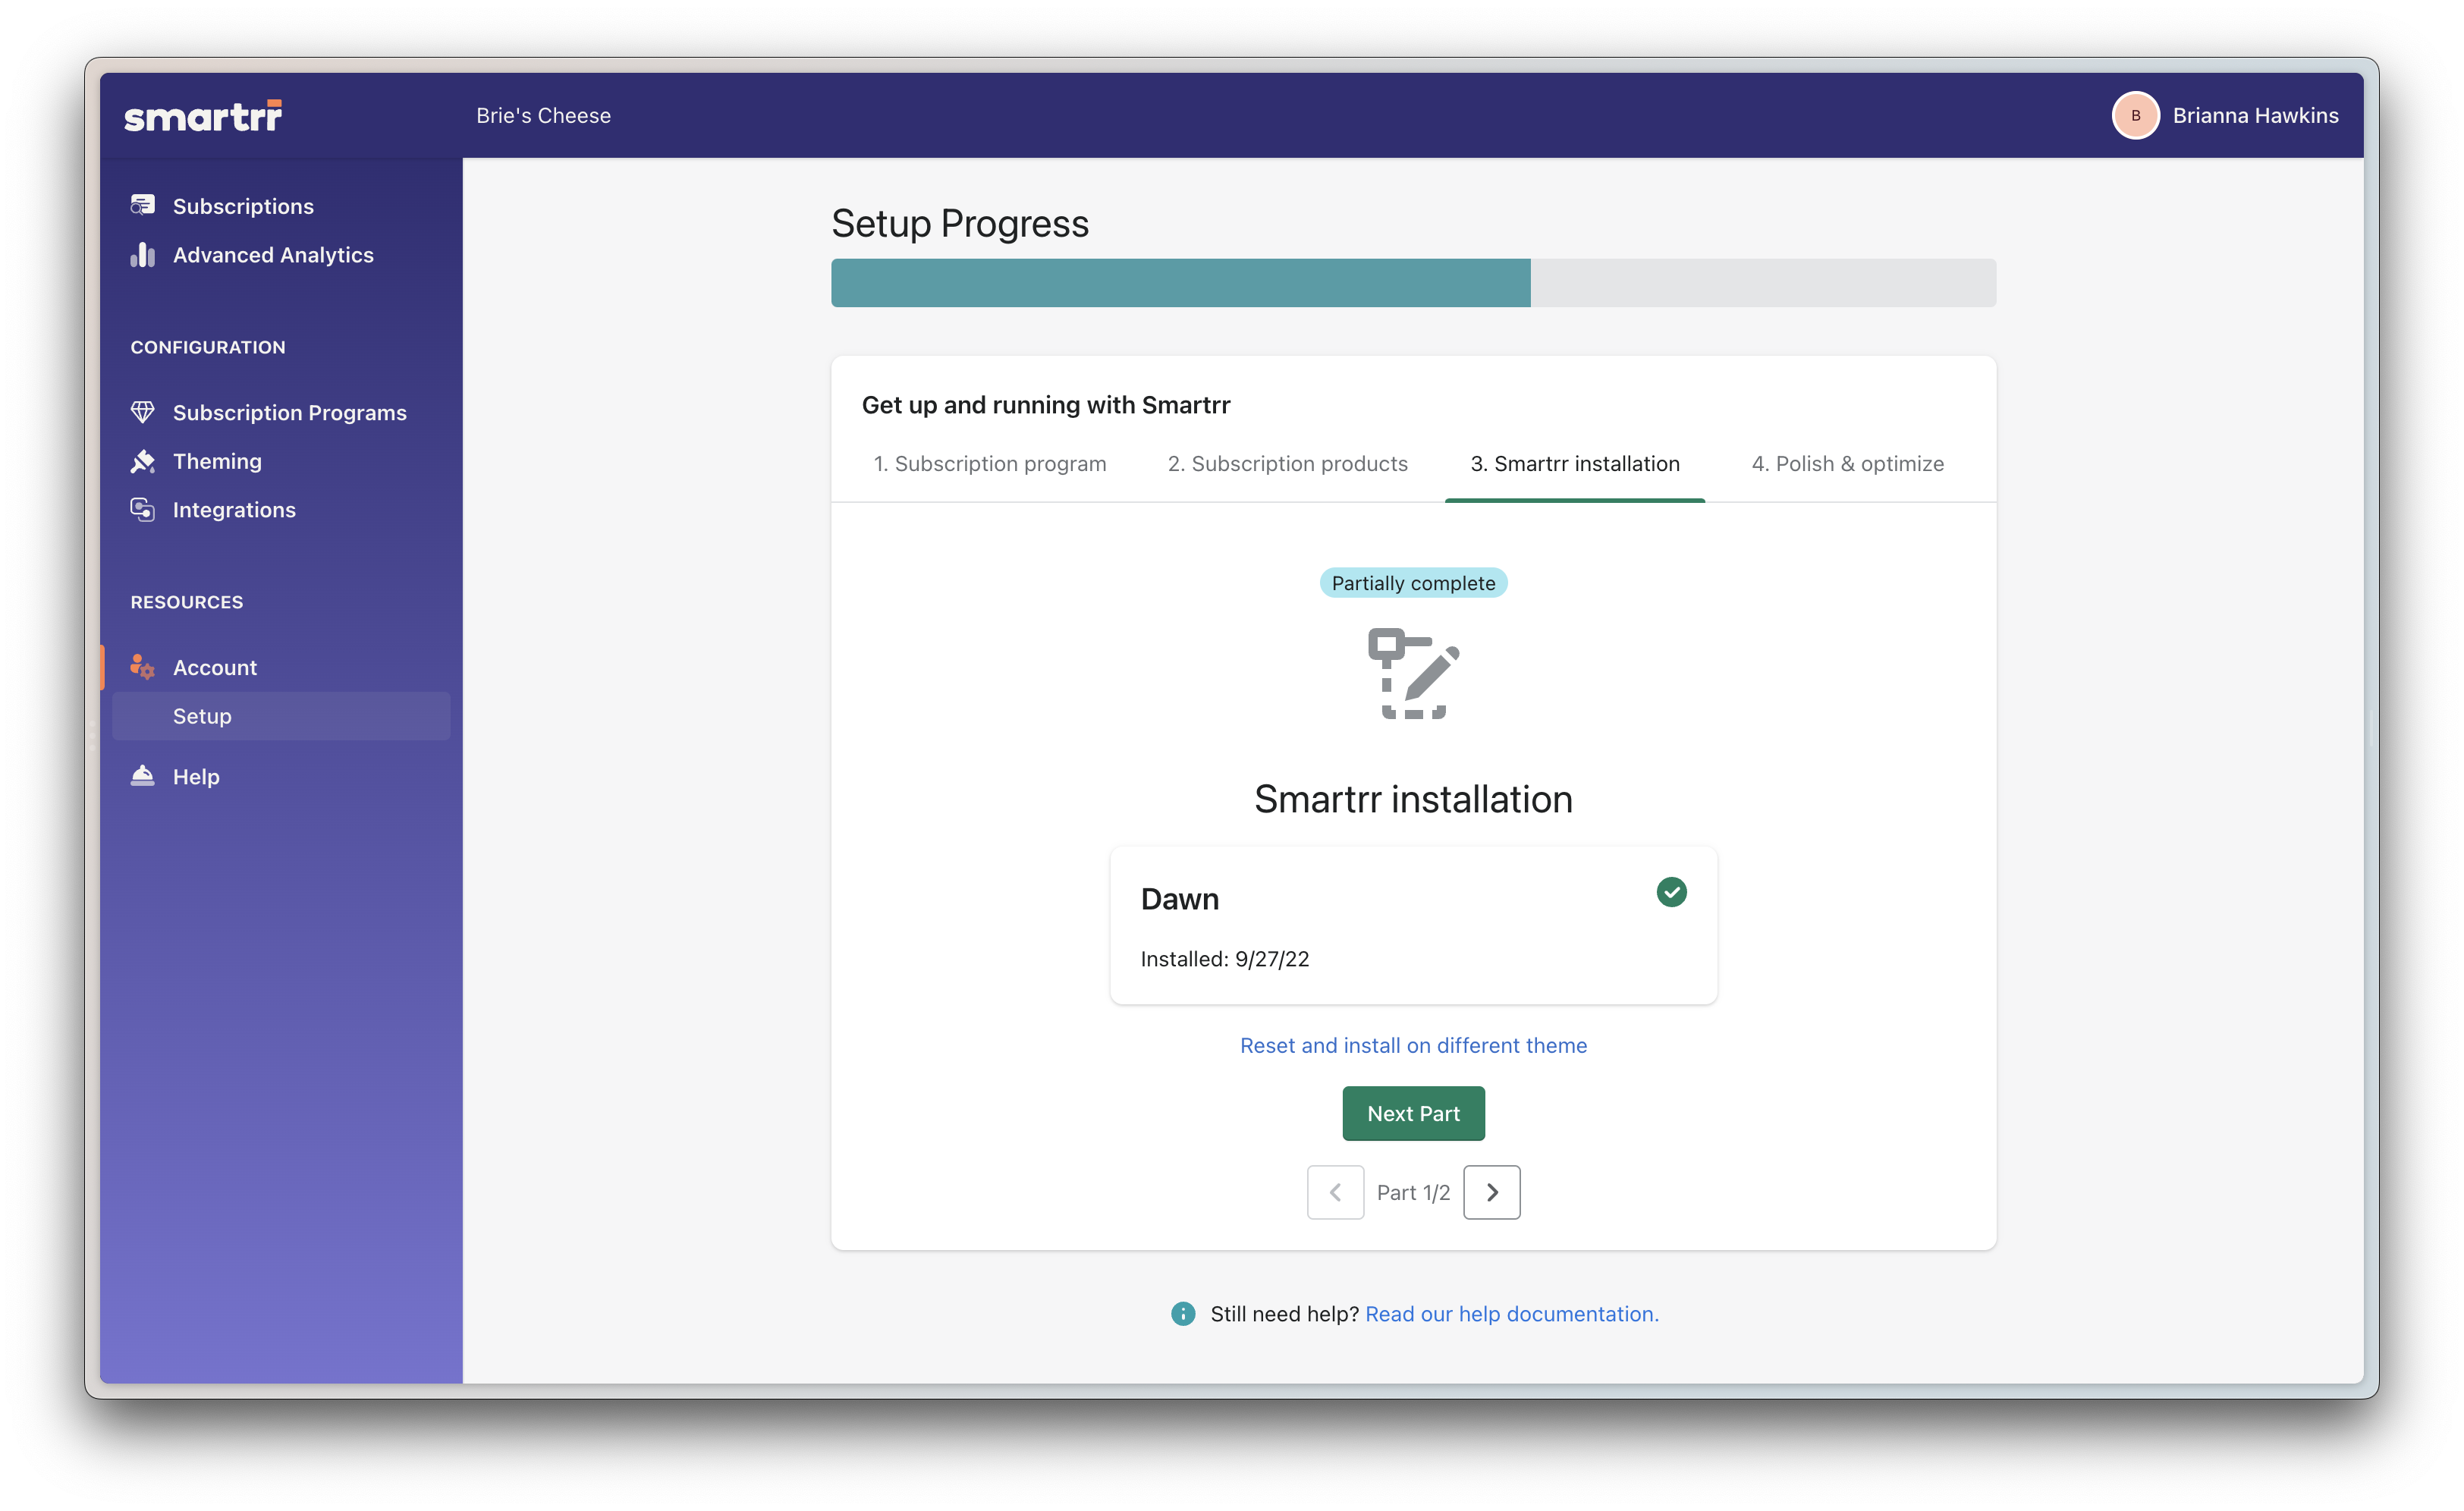The width and height of the screenshot is (2464, 1511).
Task: Click the Next Part button
Action: (1413, 1113)
